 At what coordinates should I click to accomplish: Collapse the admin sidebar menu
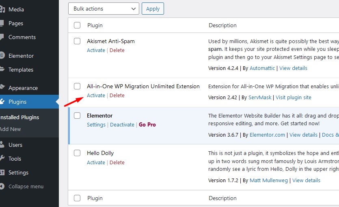pyautogui.click(x=26, y=186)
